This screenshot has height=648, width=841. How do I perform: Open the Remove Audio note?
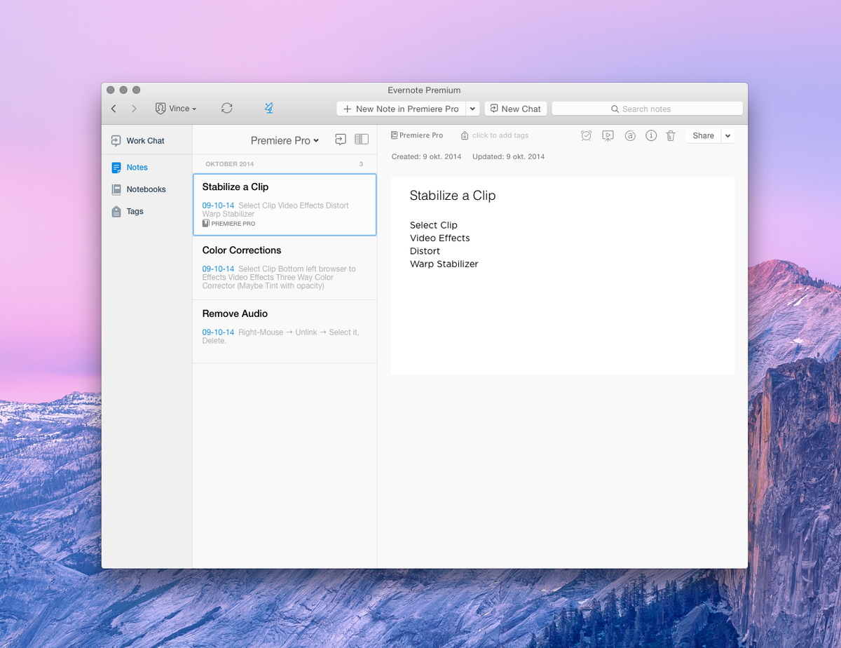click(285, 332)
